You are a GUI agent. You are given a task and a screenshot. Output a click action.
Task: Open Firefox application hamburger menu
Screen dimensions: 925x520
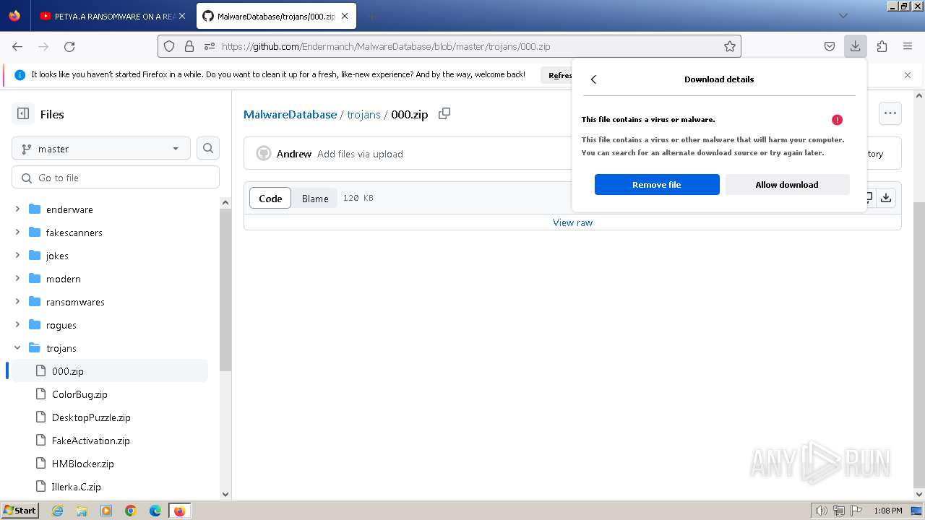[908, 46]
